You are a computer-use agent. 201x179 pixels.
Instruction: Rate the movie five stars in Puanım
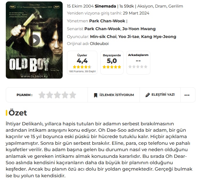pos(73,95)
